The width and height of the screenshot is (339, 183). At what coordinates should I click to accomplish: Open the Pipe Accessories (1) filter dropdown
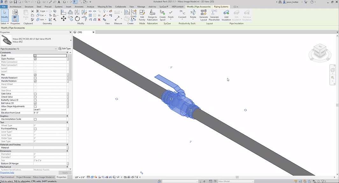coord(56,49)
